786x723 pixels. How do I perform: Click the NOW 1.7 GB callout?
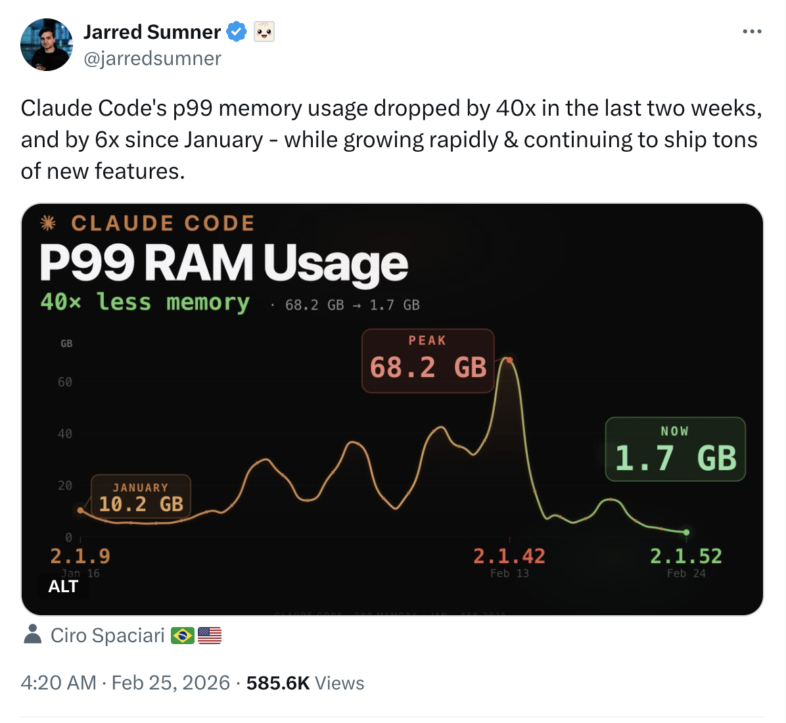pos(675,450)
